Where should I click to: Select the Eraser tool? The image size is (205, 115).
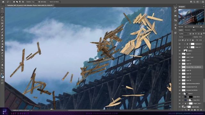point(2,41)
